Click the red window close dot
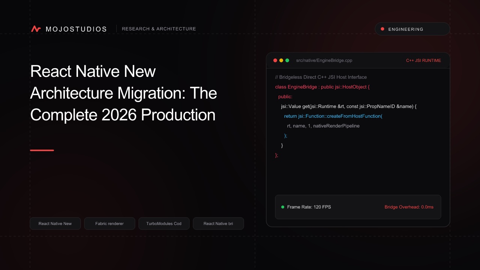 [275, 60]
